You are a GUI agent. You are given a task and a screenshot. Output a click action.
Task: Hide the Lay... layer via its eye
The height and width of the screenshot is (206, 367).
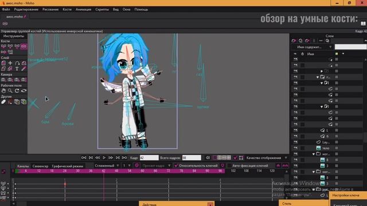tap(295, 142)
